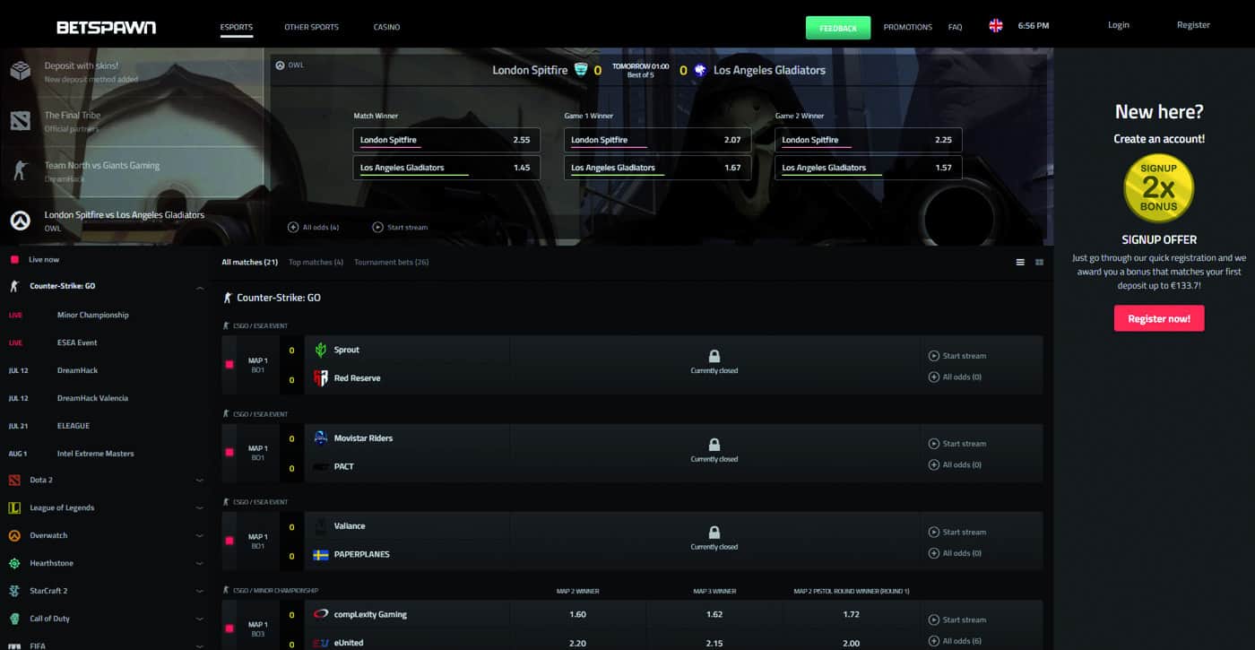Click the Hearthstone game icon
1255x650 pixels.
14,564
